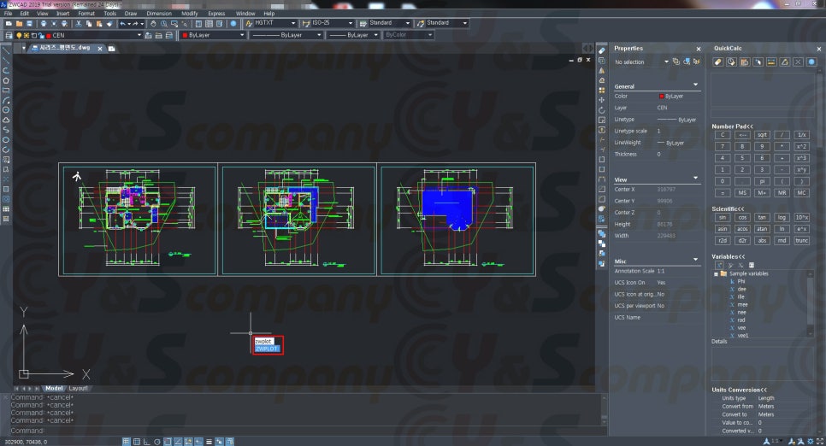Click the Sample variables tree node
826x446 pixels.
pyautogui.click(x=748, y=273)
